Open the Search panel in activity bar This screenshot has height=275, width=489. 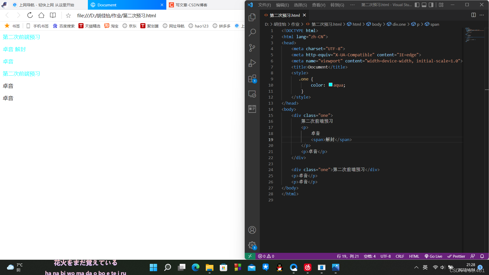[x=252, y=32]
